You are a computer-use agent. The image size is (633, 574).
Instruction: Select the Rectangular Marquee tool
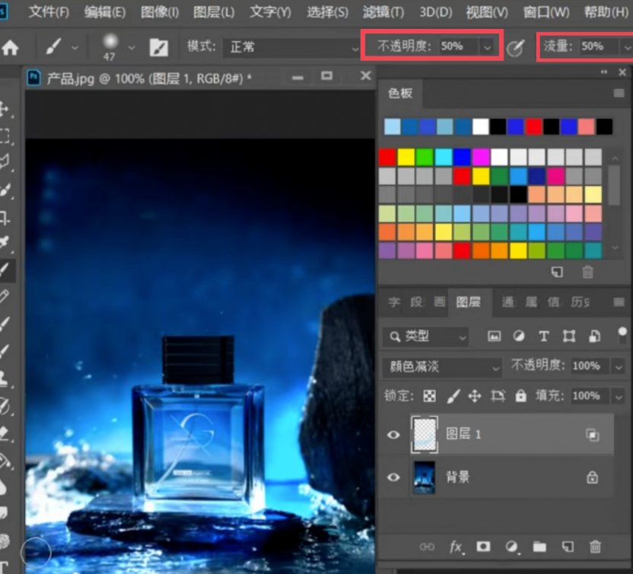coord(5,136)
